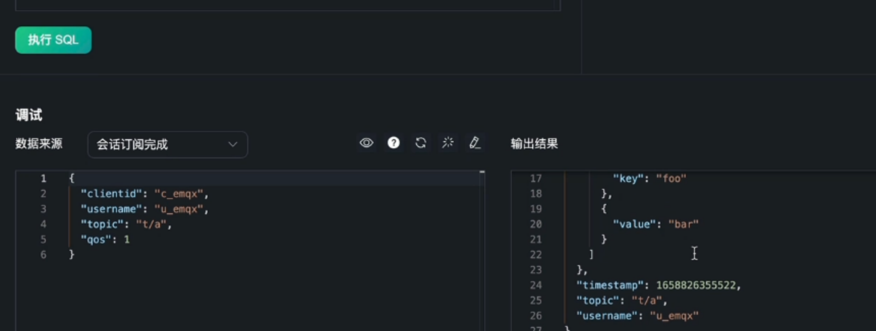Click the sparkle format icon
The image size is (876, 331).
(x=448, y=143)
